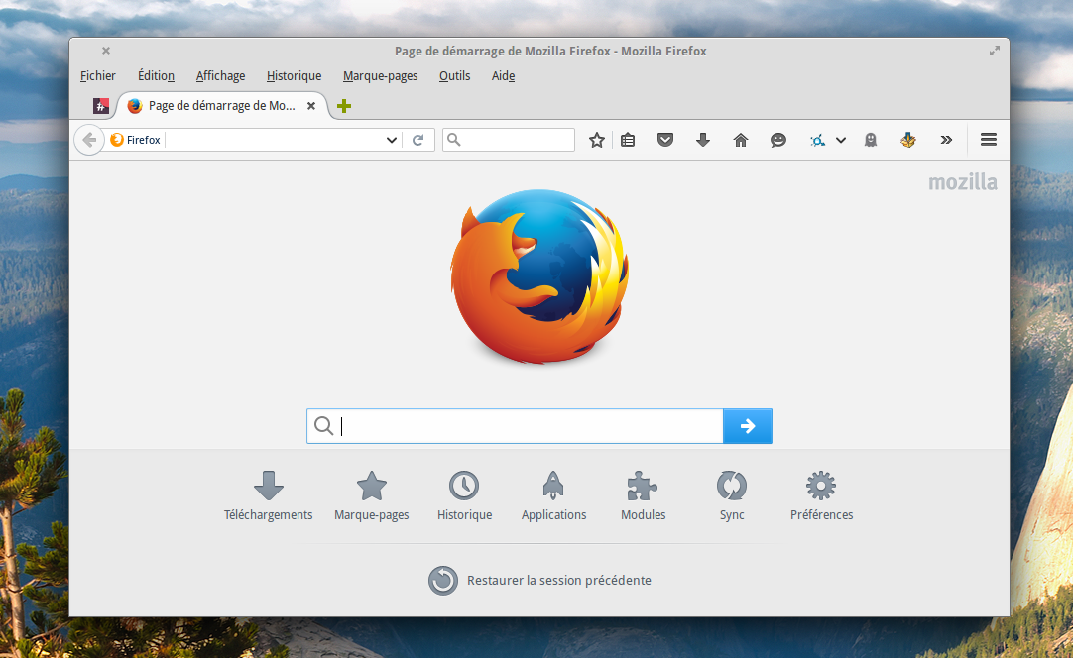This screenshot has width=1073, height=658.
Task: Bookmark this page with the star icon
Action: point(597,140)
